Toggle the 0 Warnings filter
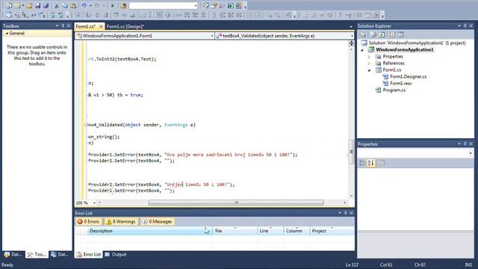The height and width of the screenshot is (269, 478). (x=121, y=221)
